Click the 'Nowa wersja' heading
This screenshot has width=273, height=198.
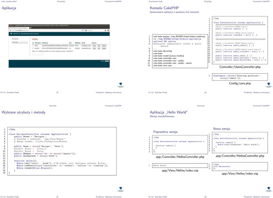coord(222,129)
